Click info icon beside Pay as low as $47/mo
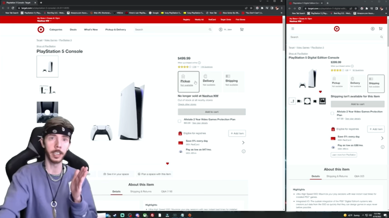 (243, 151)
